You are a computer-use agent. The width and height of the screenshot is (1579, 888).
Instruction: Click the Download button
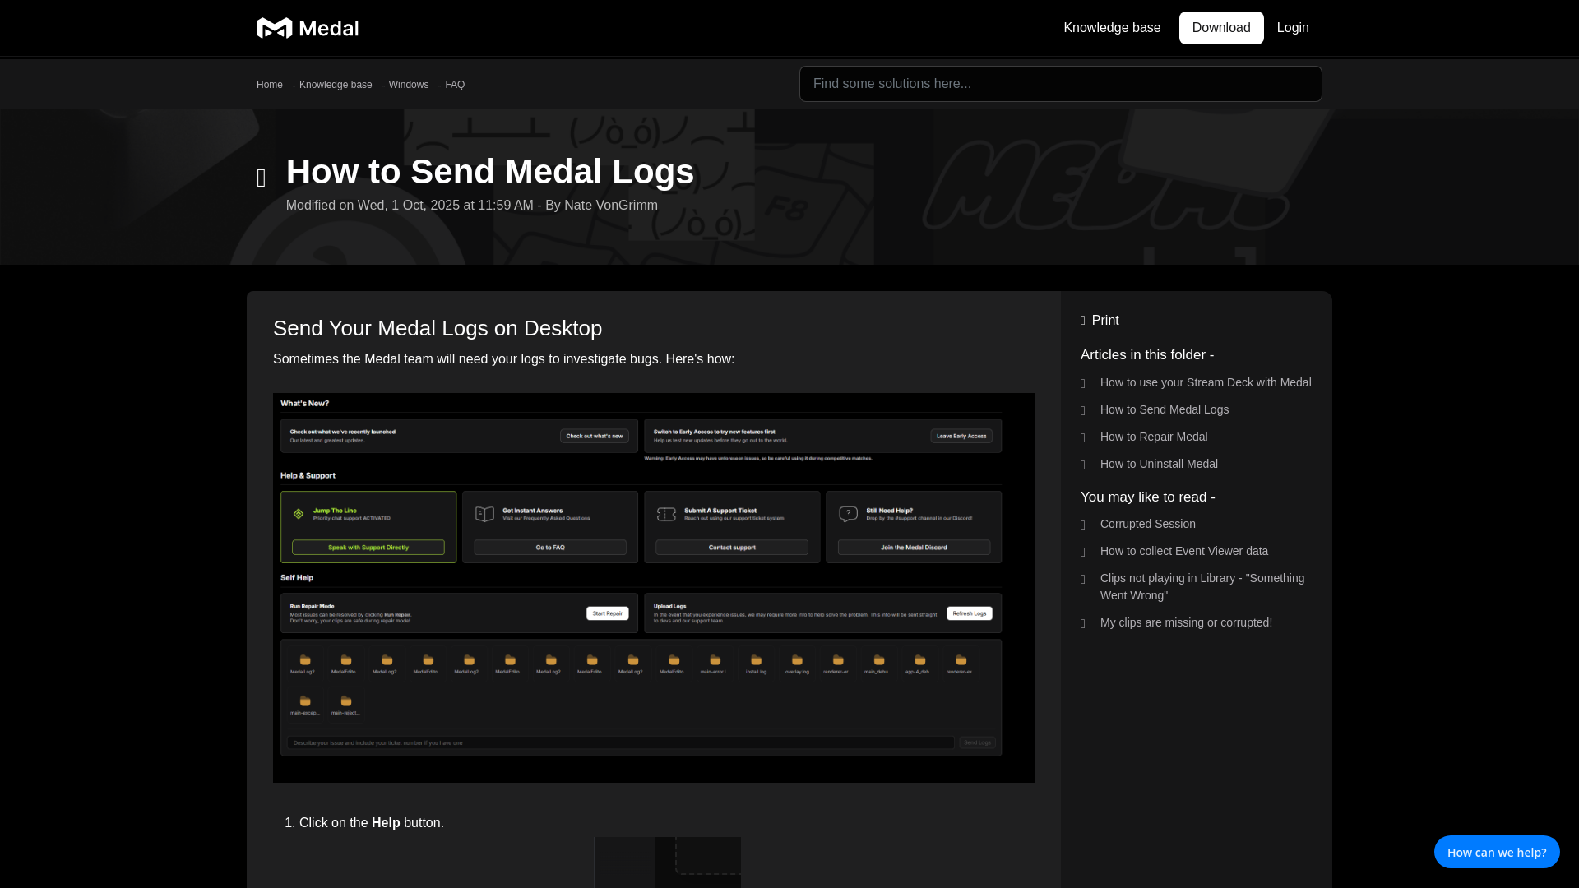coord(1221,28)
